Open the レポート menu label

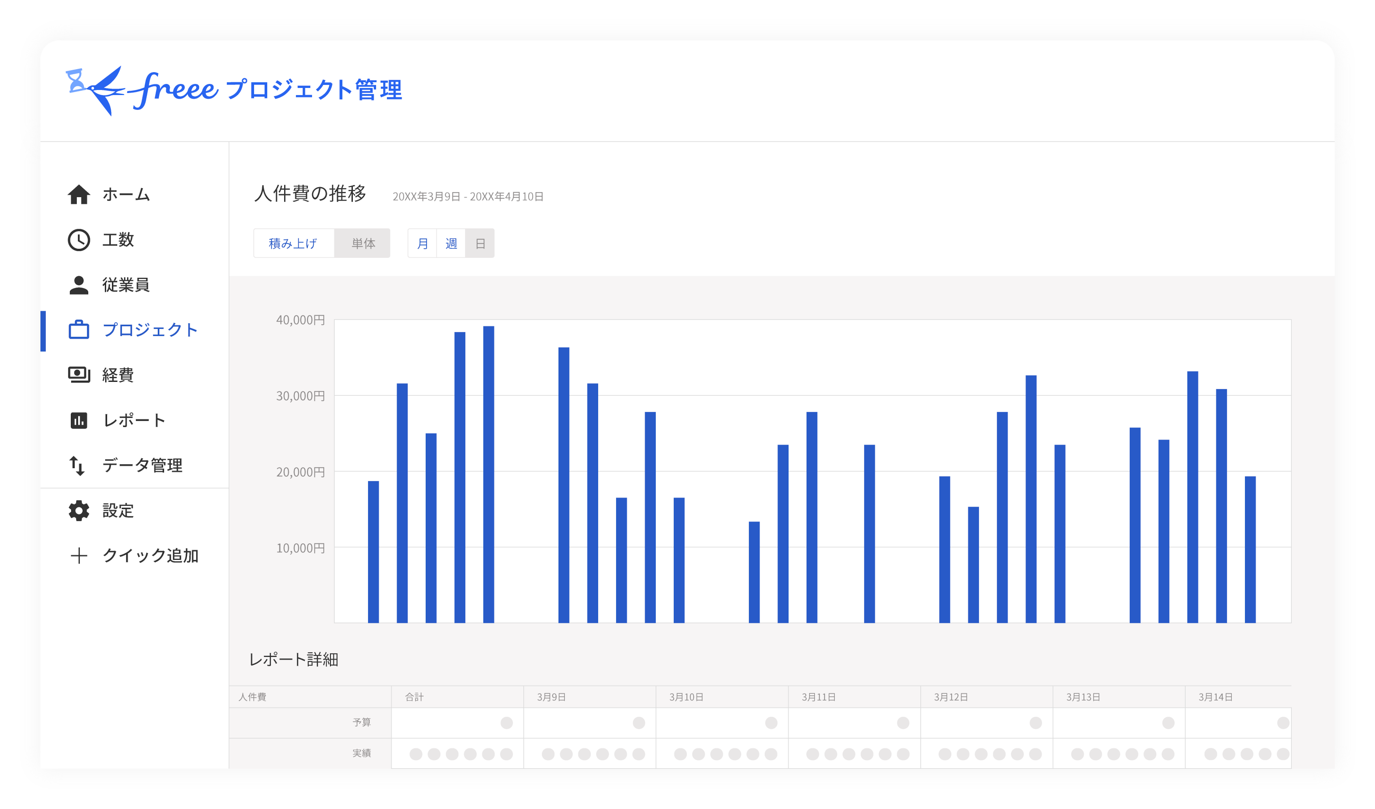point(134,420)
